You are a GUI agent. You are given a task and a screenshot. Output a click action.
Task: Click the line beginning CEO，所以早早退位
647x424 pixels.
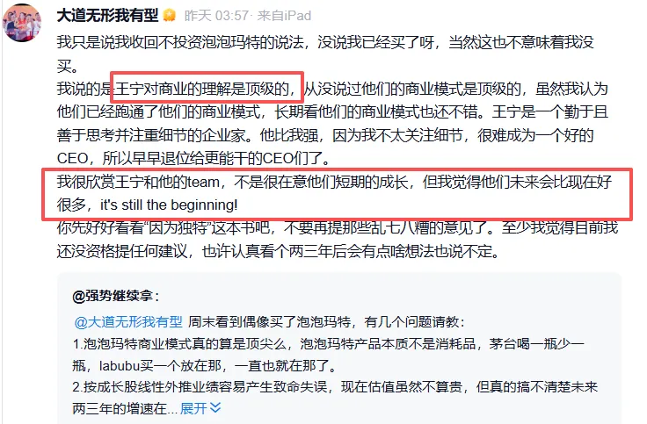click(x=193, y=158)
